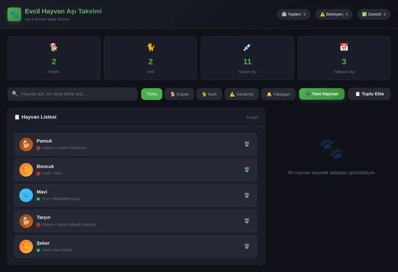Filter list by Köpek

click(x=179, y=94)
